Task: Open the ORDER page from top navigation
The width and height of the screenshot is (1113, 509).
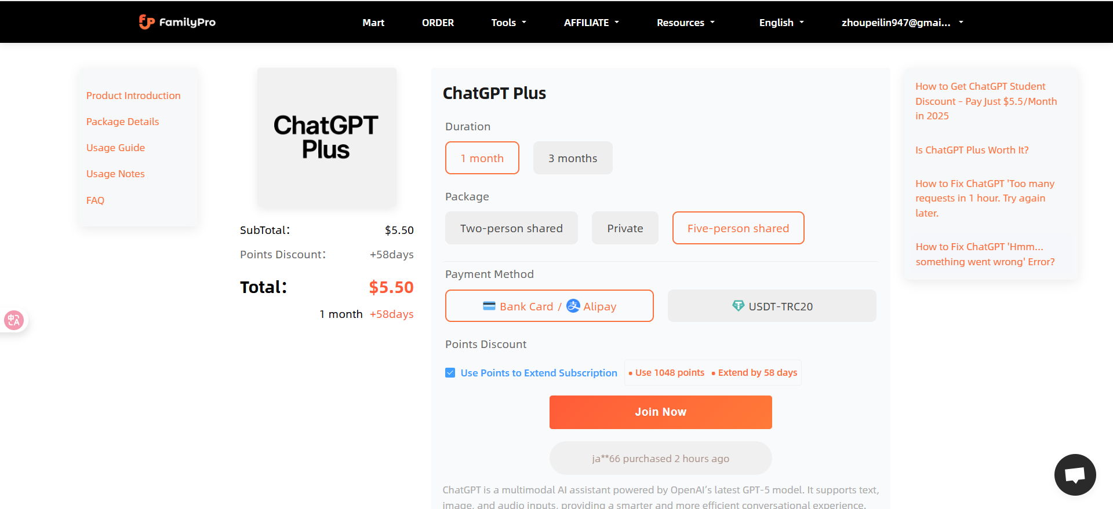Action: click(438, 23)
